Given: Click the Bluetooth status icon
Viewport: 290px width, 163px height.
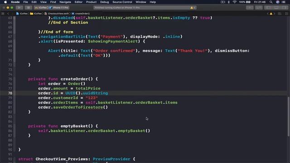Looking at the screenshot, I should pos(228,2).
